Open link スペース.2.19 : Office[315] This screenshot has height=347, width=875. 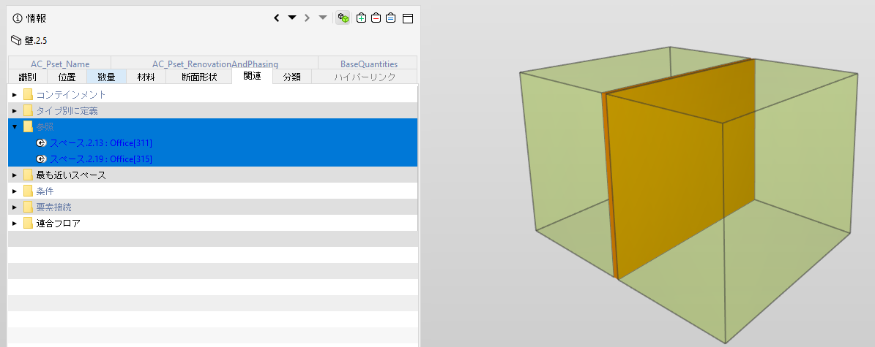(101, 159)
